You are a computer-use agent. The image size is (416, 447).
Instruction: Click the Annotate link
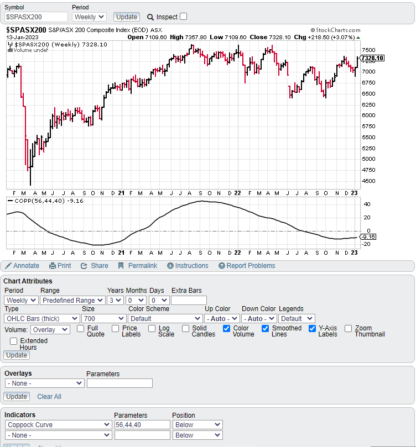pyautogui.click(x=26, y=266)
